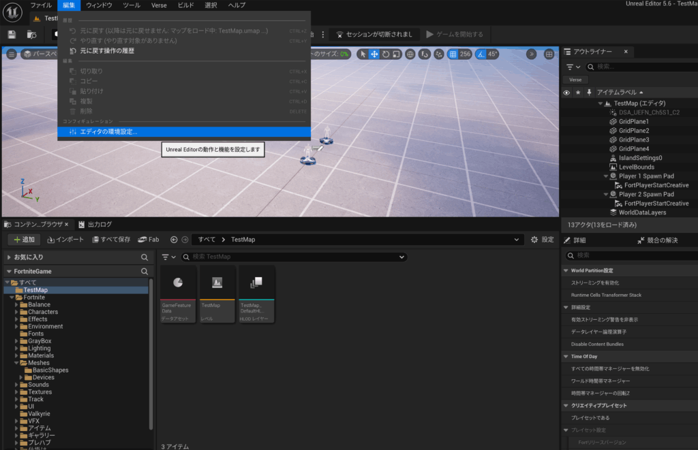Open the content browser filter menu
The image size is (698, 450).
tap(168, 257)
